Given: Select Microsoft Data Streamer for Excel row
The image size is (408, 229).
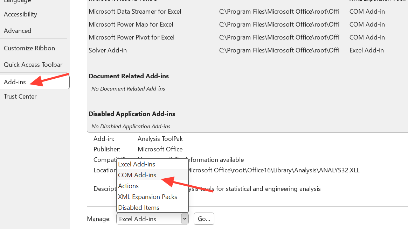Looking at the screenshot, I should coord(135,12).
